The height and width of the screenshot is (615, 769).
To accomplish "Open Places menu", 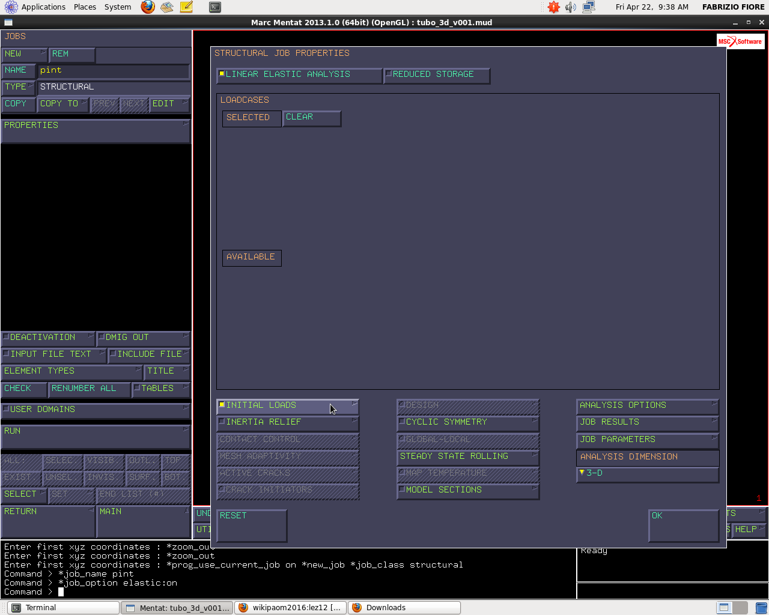I will tap(85, 7).
